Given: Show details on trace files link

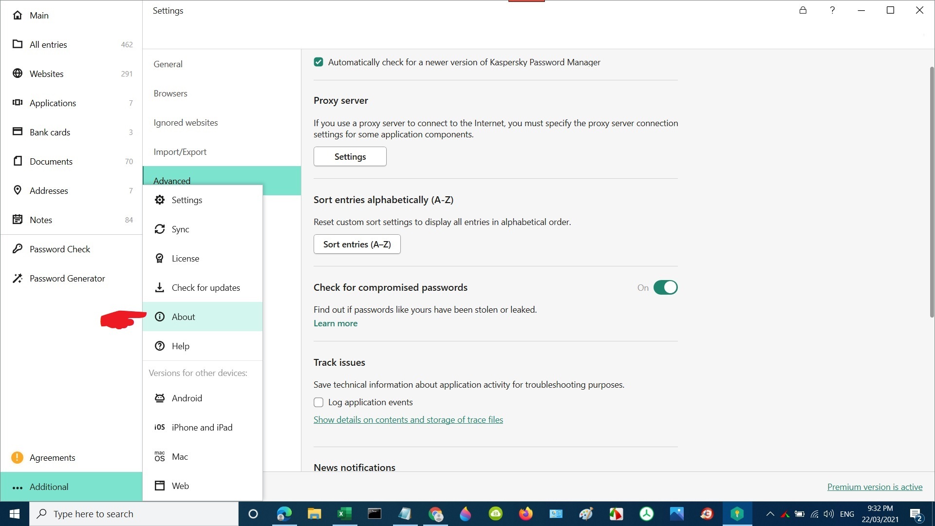Looking at the screenshot, I should [x=408, y=420].
